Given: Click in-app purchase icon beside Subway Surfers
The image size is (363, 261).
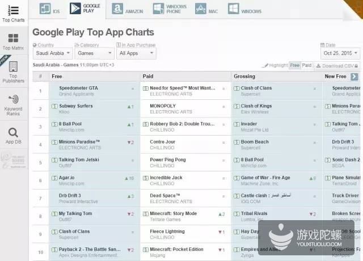Looking at the screenshot, I should click(54, 107).
